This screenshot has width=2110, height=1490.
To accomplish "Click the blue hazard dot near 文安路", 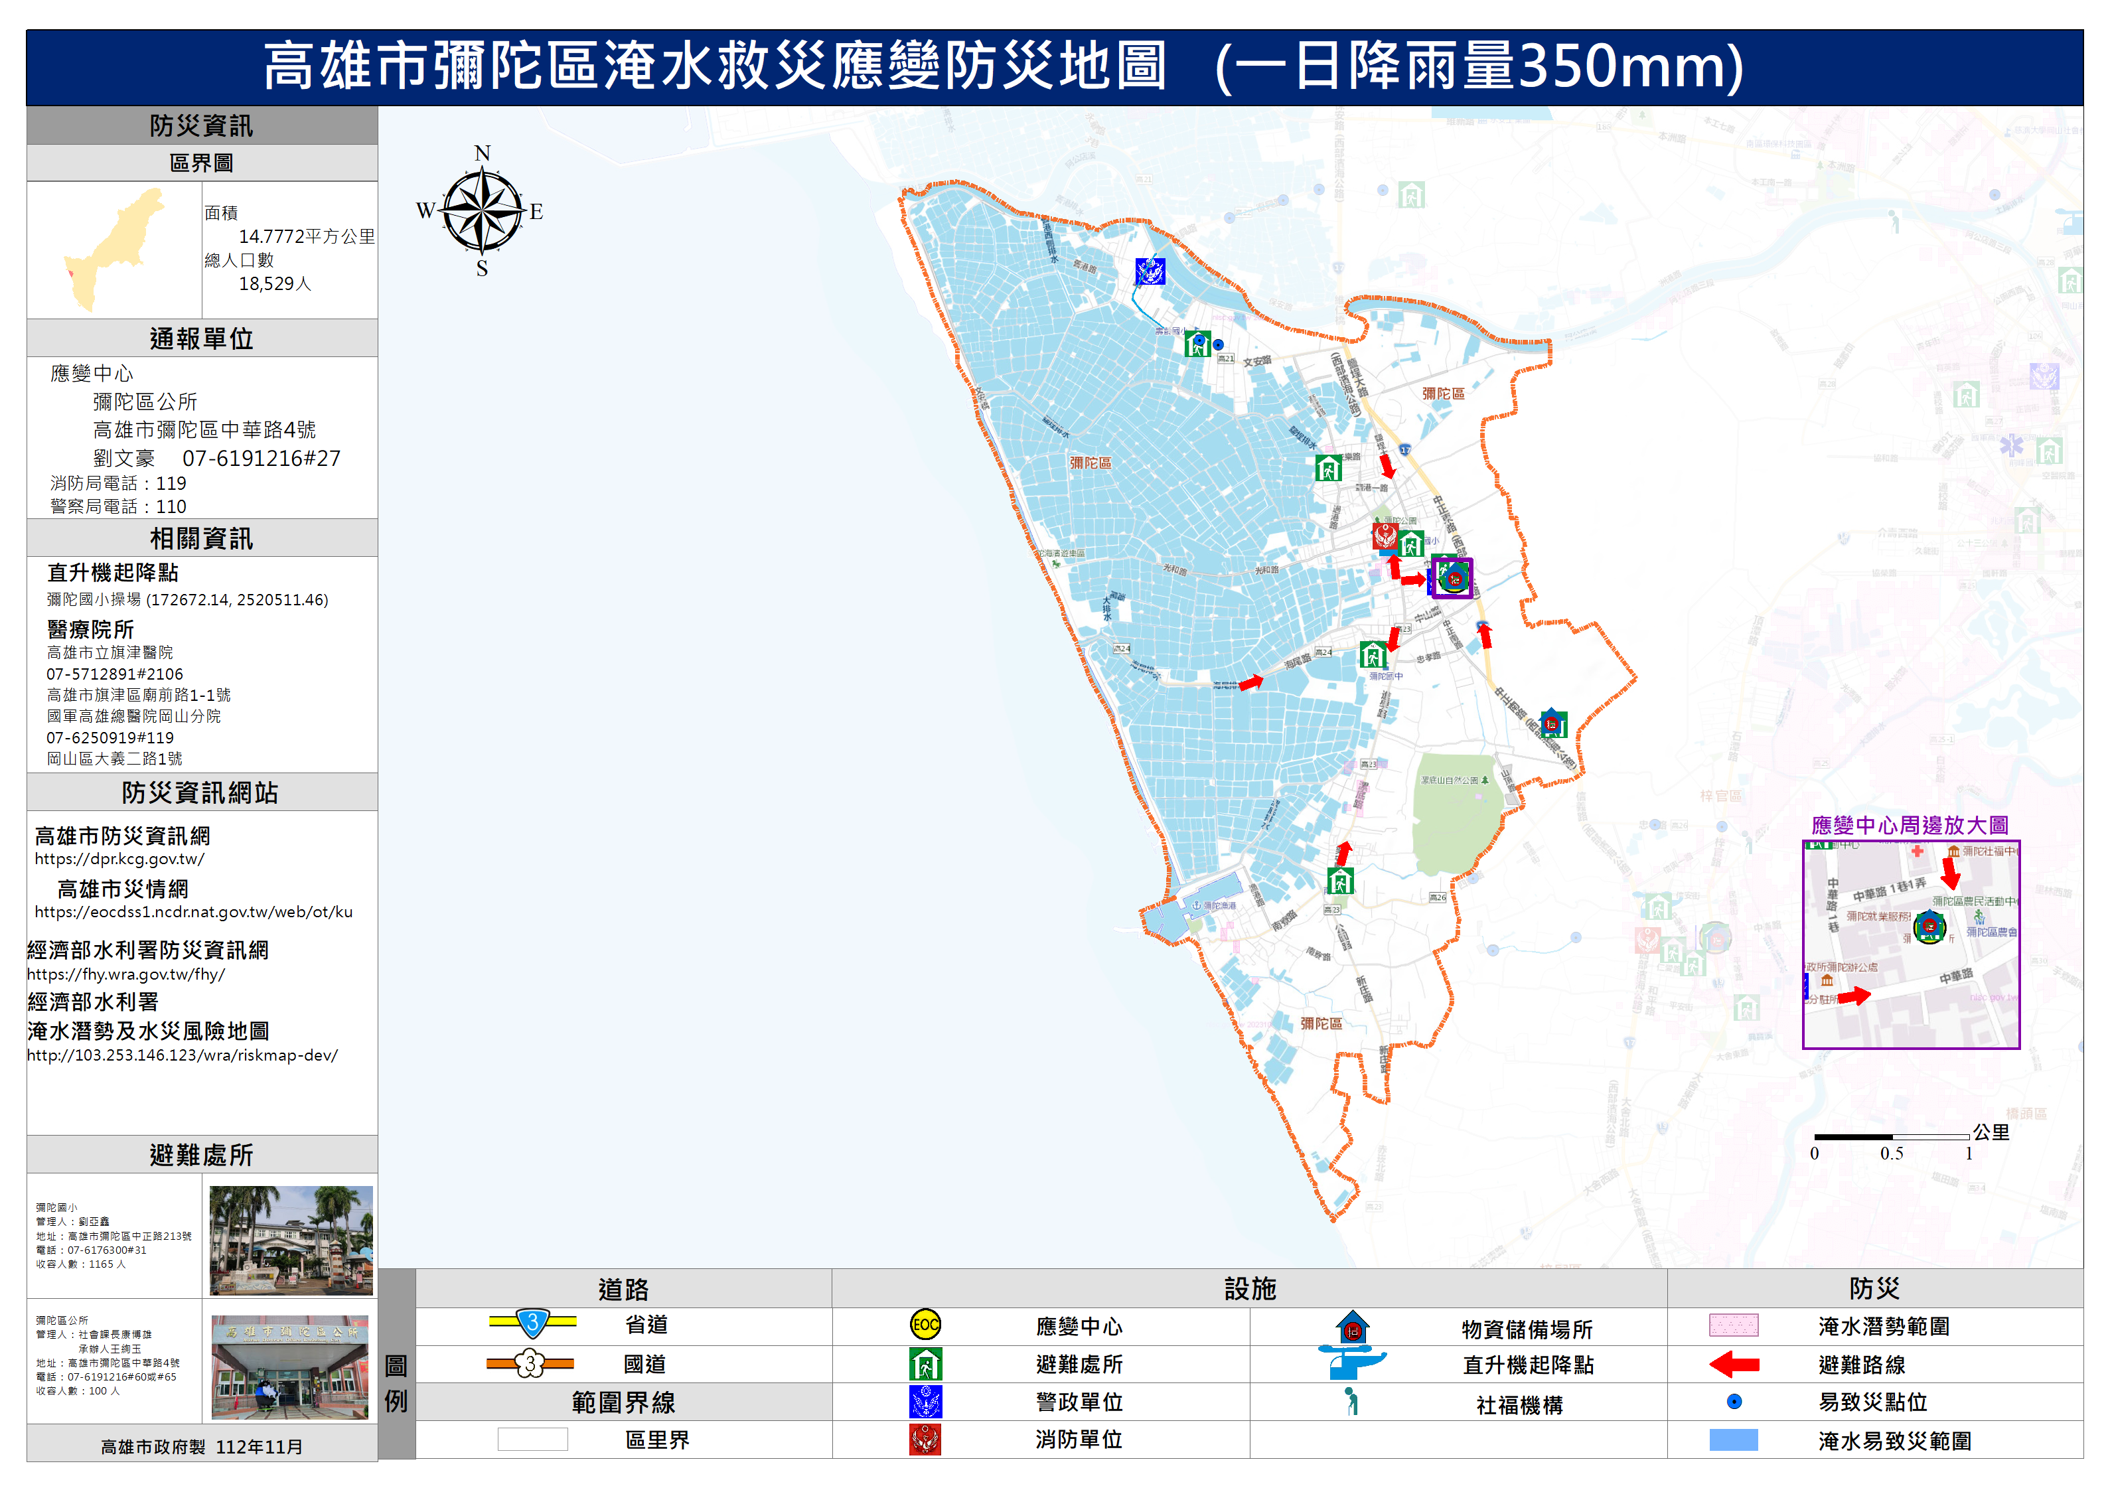I will (1219, 344).
